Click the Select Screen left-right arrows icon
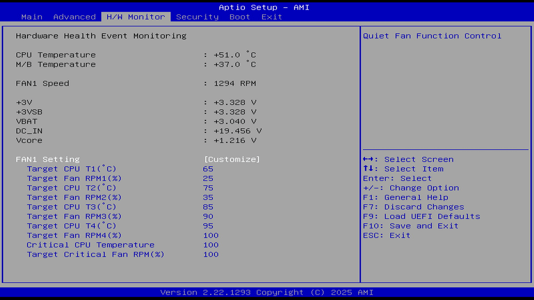Image resolution: width=534 pixels, height=300 pixels. coord(368,159)
